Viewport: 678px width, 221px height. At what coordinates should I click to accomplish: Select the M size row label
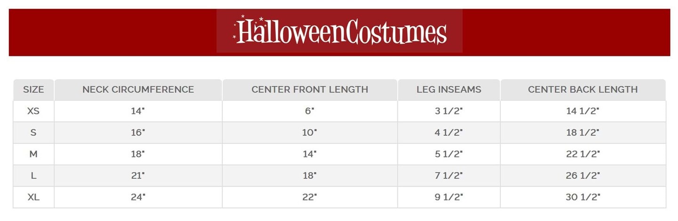click(x=33, y=154)
